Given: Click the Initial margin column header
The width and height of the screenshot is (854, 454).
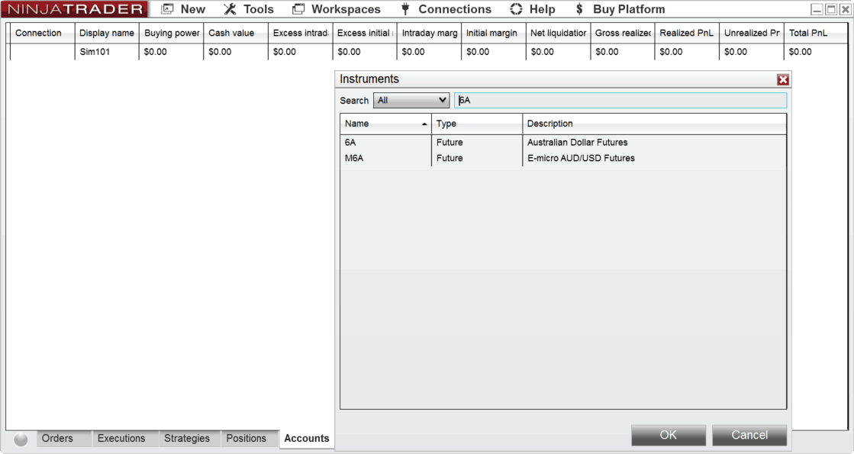Looking at the screenshot, I should click(x=494, y=34).
